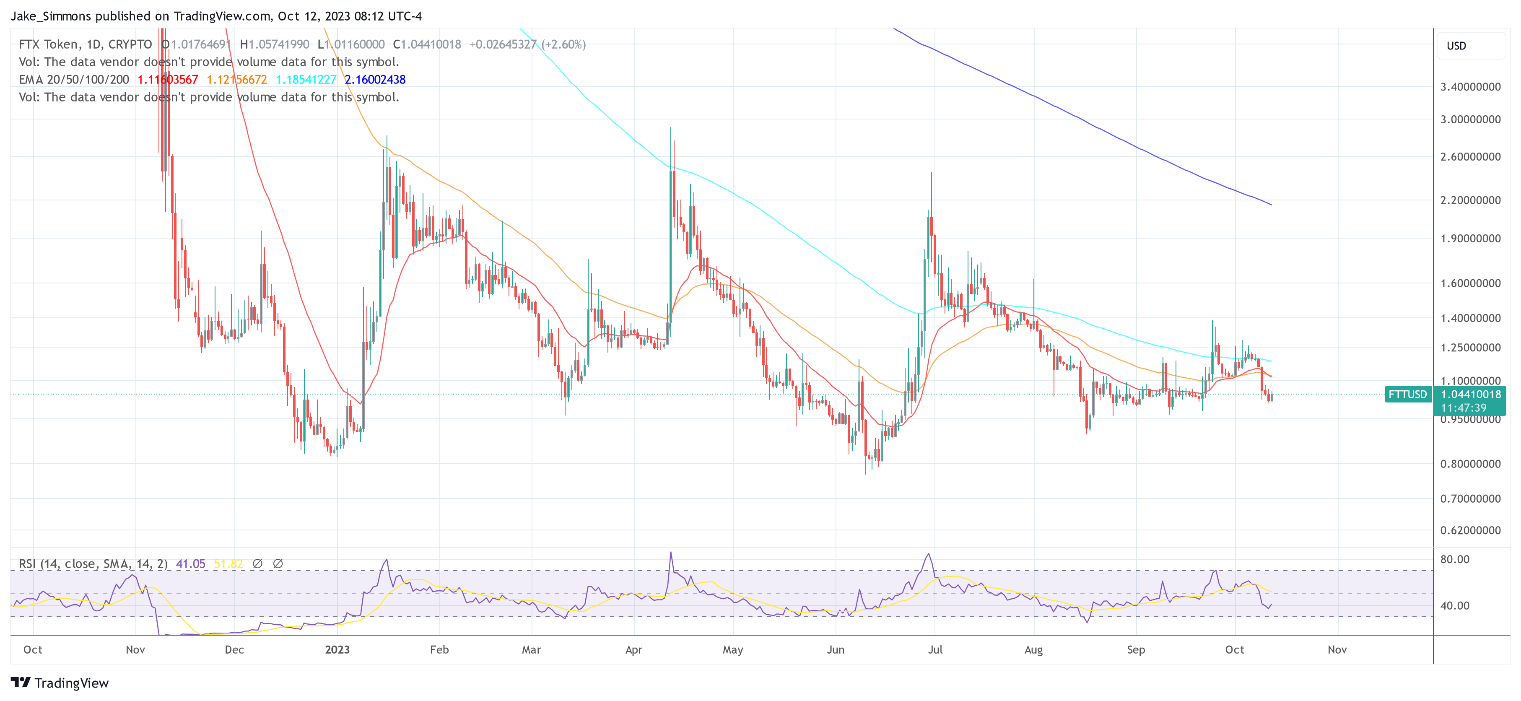
Task: Select the FTX Token, 1D, CRYPTO title
Action: 85,44
